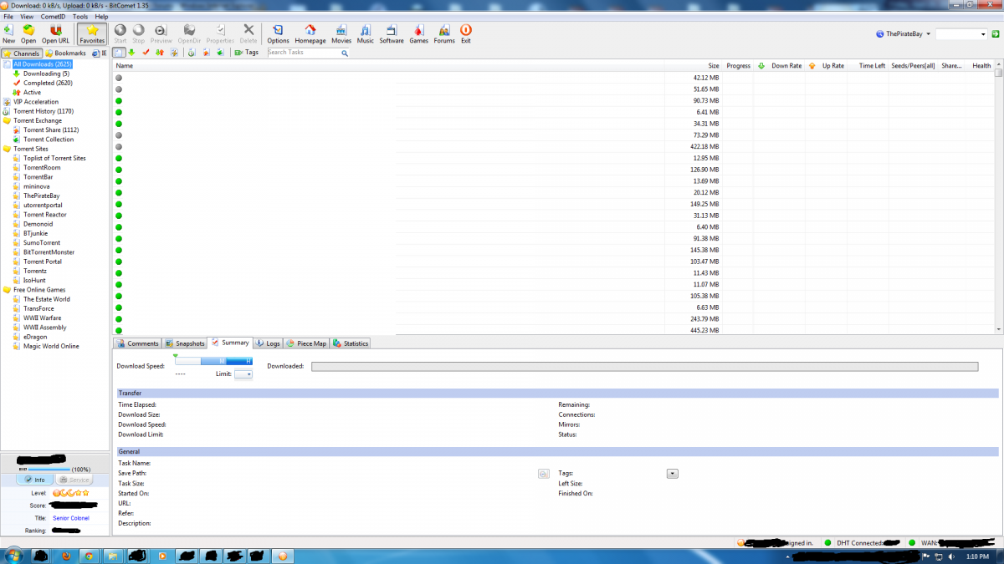Click the Movies toolbar icon
The width and height of the screenshot is (1004, 564).
coord(341,30)
